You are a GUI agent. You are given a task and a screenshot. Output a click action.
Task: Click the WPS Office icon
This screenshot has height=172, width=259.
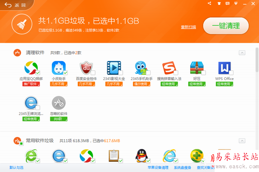224,68
